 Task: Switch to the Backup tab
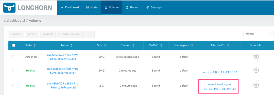pos(132,7)
